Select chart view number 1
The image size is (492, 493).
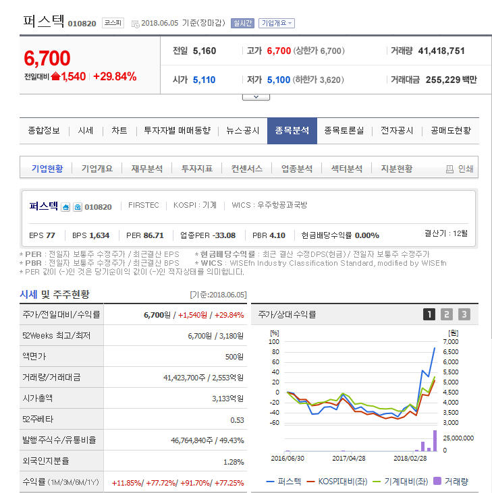[429, 314]
